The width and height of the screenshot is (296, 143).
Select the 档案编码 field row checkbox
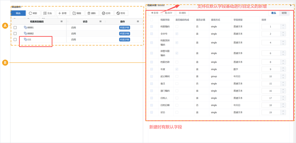click(151, 27)
